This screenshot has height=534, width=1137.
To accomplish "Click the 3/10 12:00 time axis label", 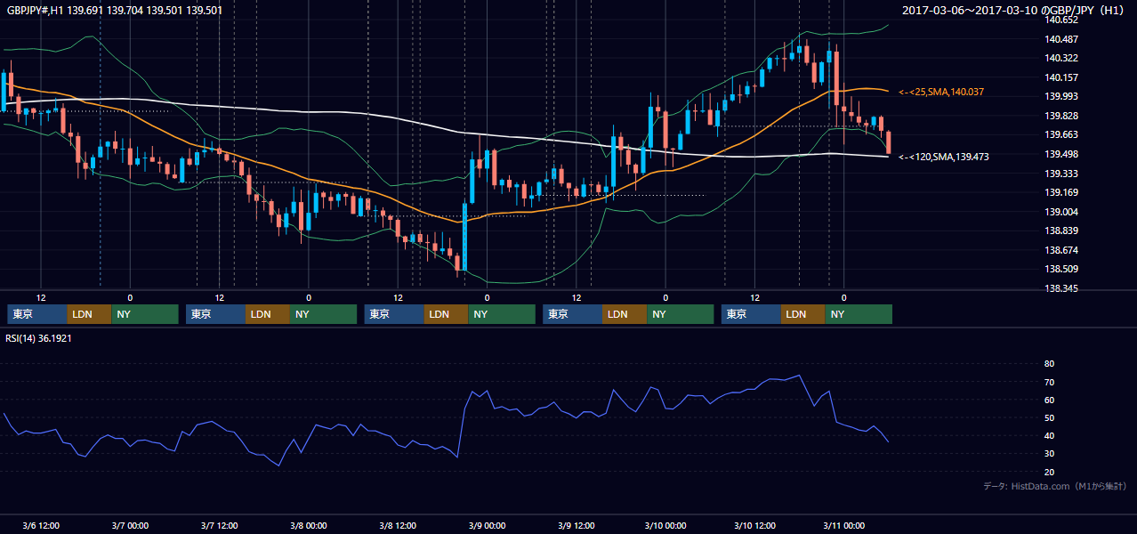I will (x=754, y=525).
